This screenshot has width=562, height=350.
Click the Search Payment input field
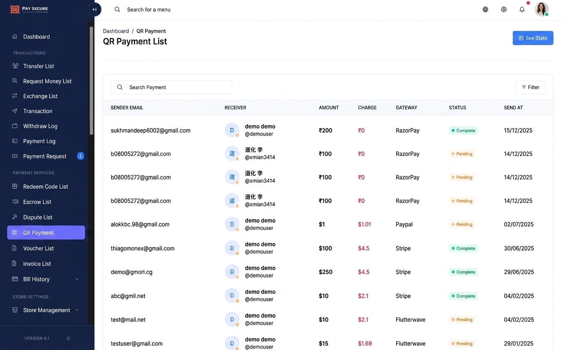171,87
